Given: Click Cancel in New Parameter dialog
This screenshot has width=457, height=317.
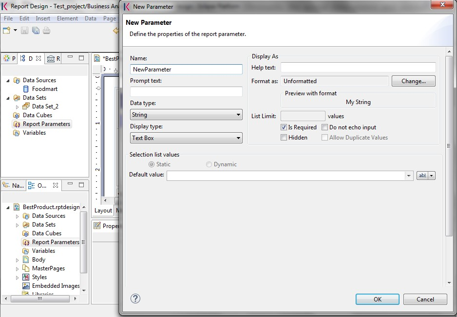Looking at the screenshot, I should click(425, 299).
